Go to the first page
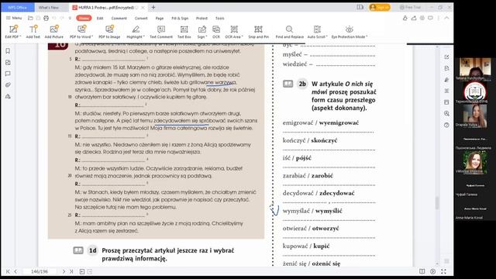496x279 pixels. click(8, 271)
